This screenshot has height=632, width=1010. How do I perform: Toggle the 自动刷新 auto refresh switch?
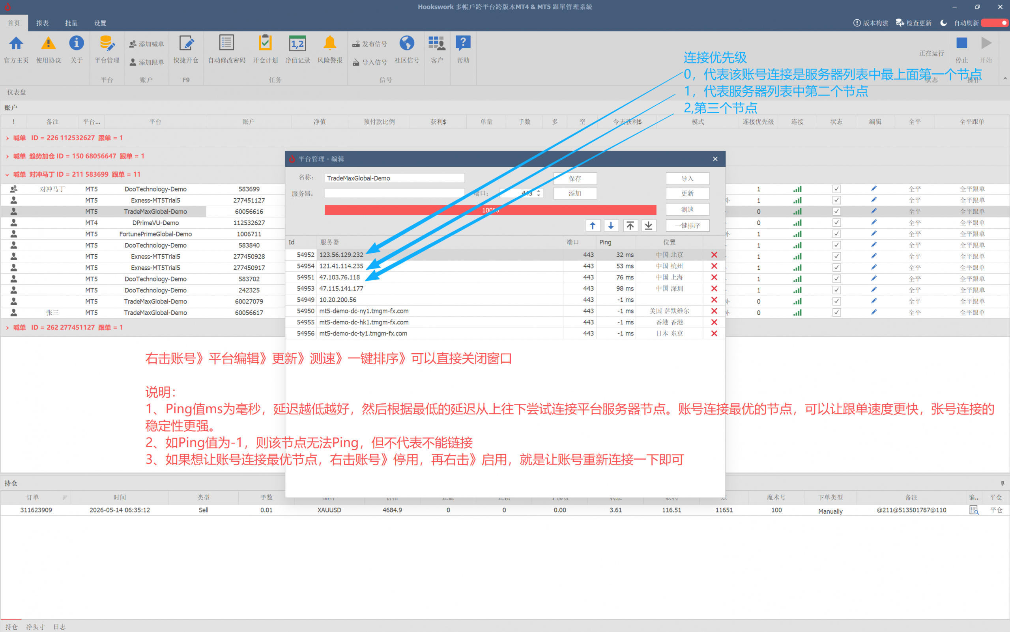(994, 23)
